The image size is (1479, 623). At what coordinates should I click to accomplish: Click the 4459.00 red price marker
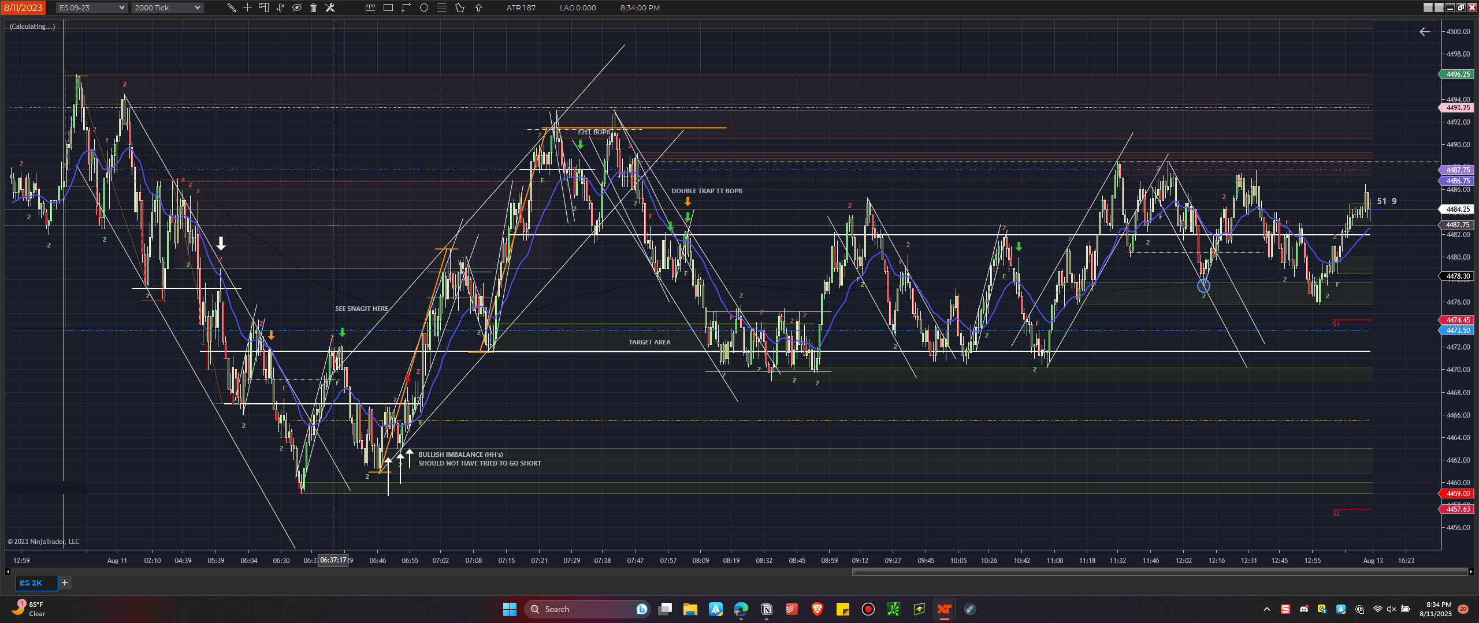1457,494
